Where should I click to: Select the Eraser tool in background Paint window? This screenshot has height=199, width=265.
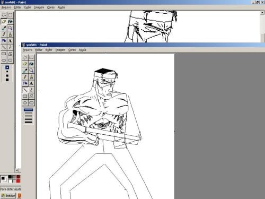(x=4, y=22)
